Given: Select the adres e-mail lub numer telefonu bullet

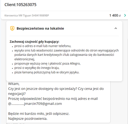Looking at the screenshot, I should click(43, 46).
